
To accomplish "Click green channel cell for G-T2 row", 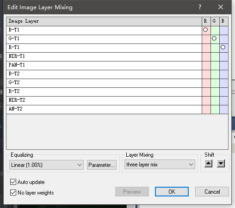I will [215, 83].
